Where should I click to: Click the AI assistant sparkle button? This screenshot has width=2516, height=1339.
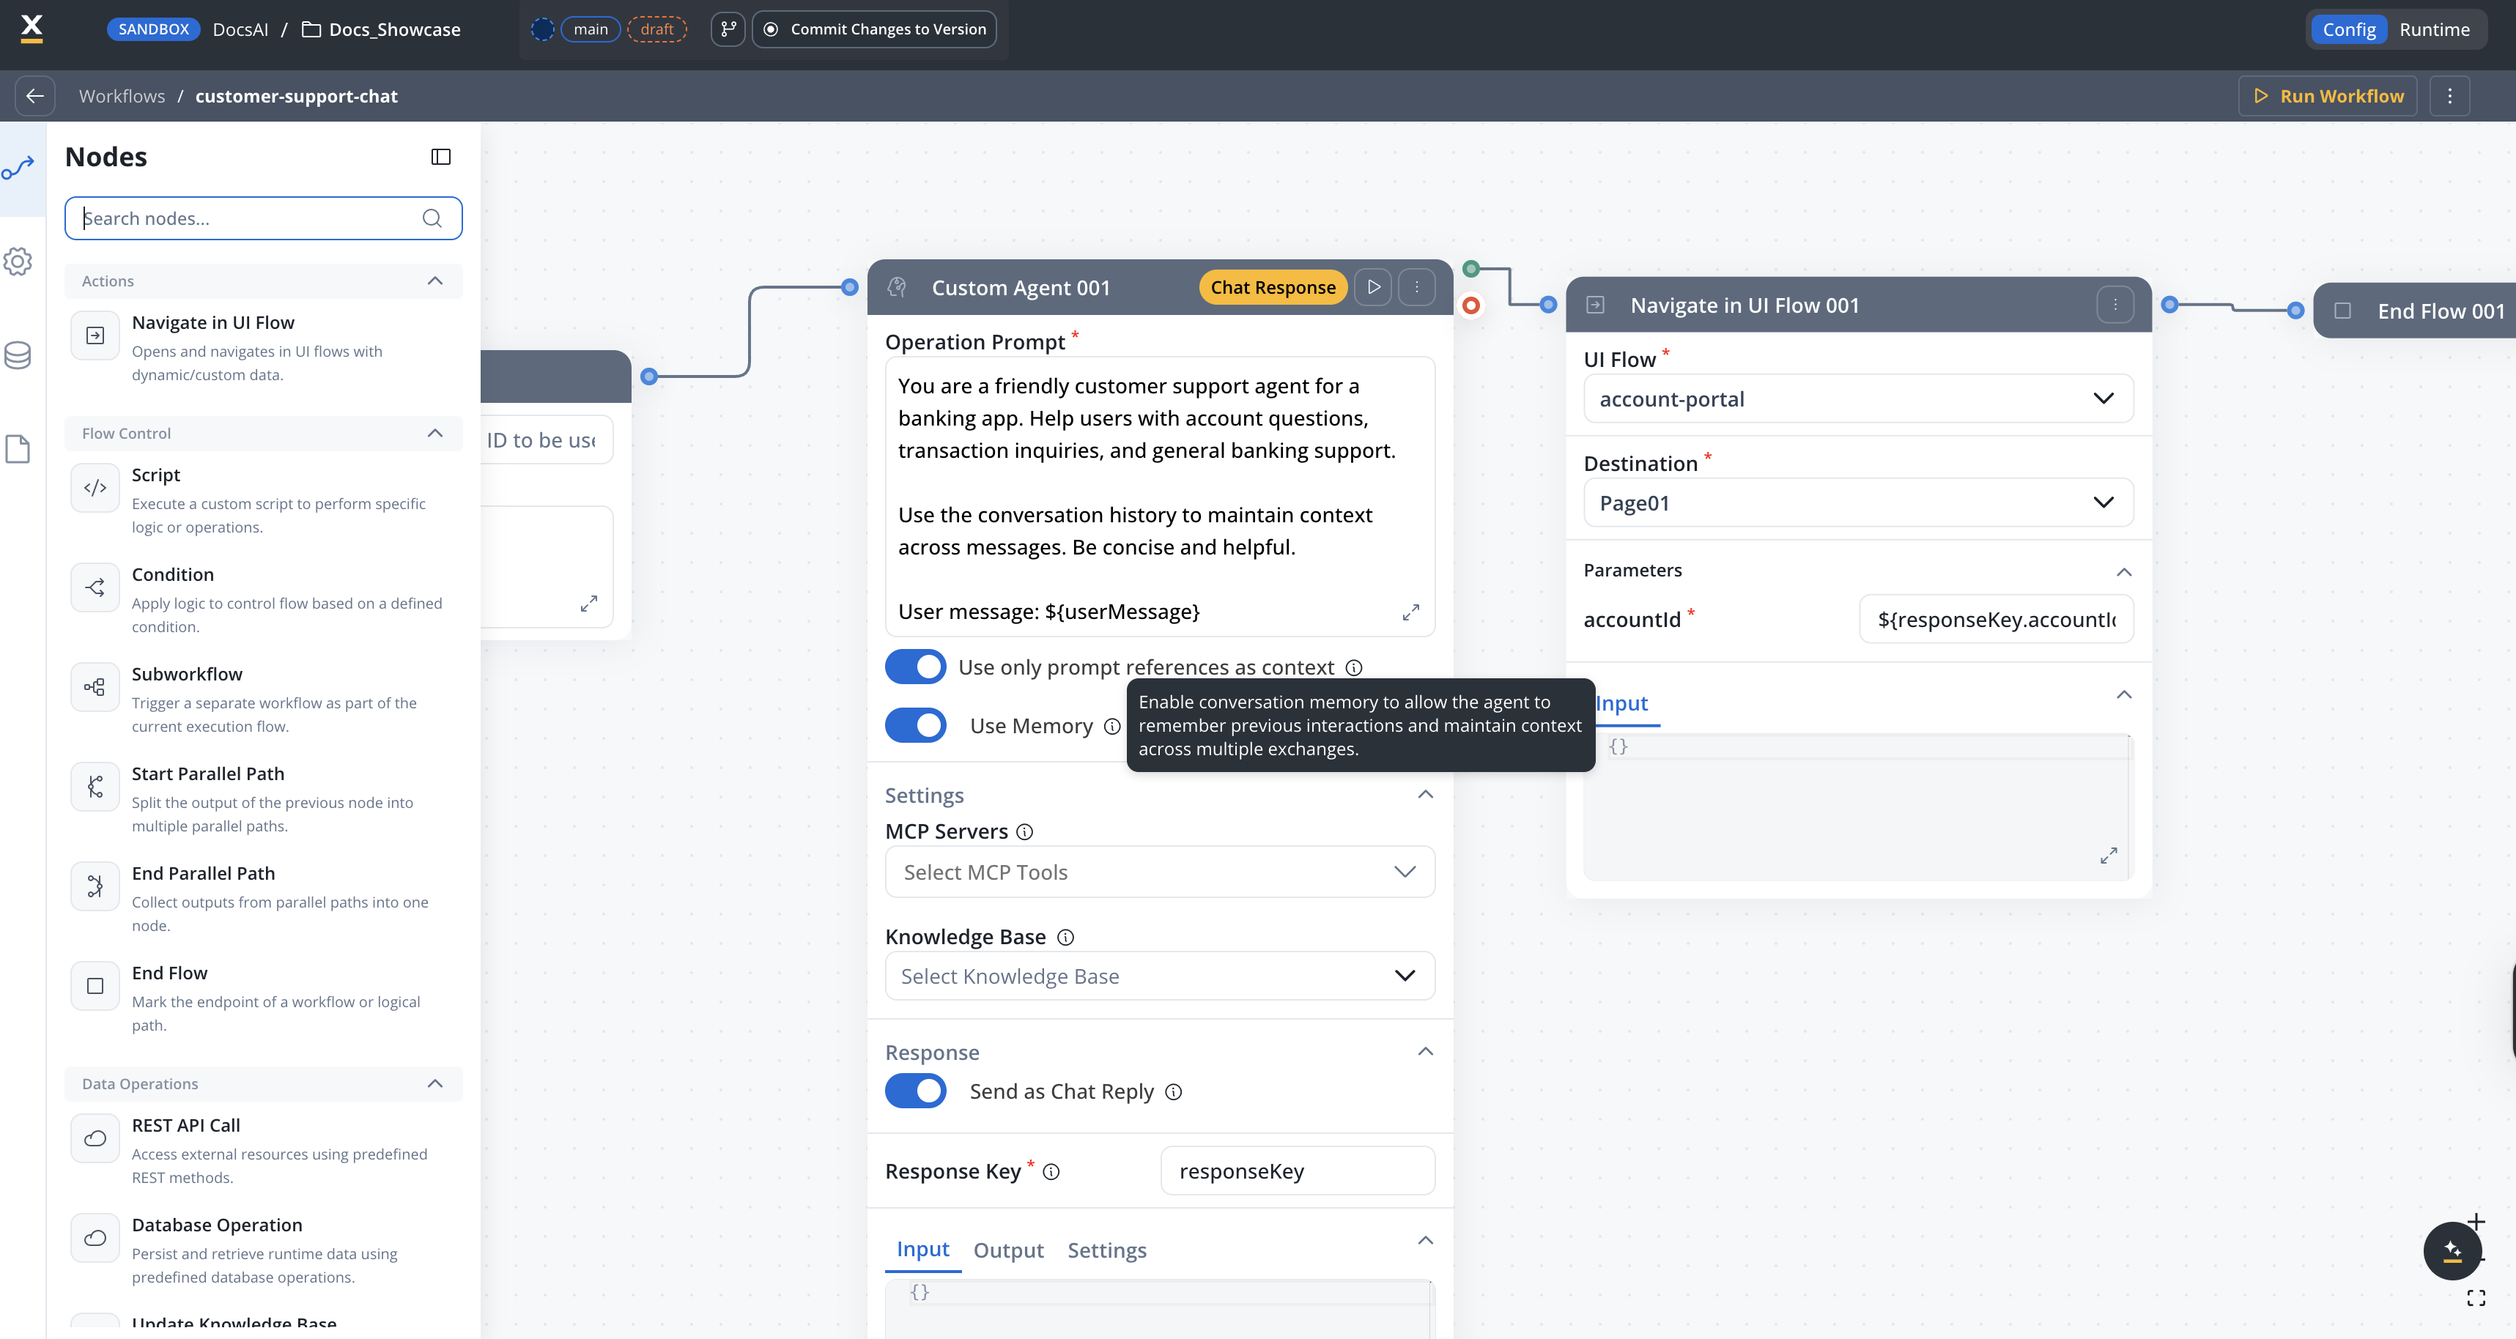pos(2452,1250)
